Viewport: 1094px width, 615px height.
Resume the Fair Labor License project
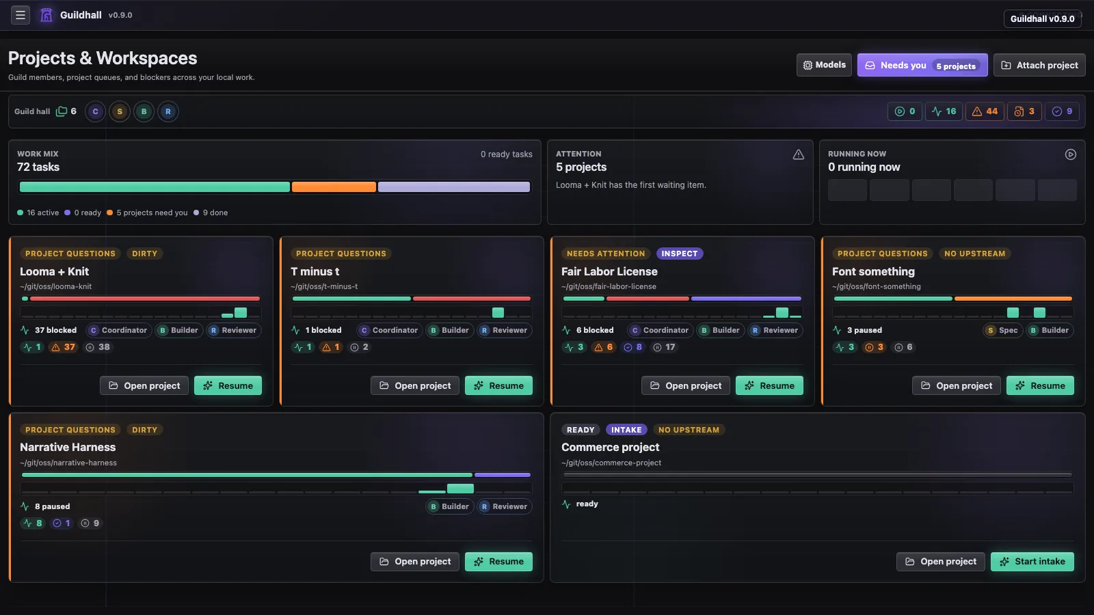pos(769,385)
